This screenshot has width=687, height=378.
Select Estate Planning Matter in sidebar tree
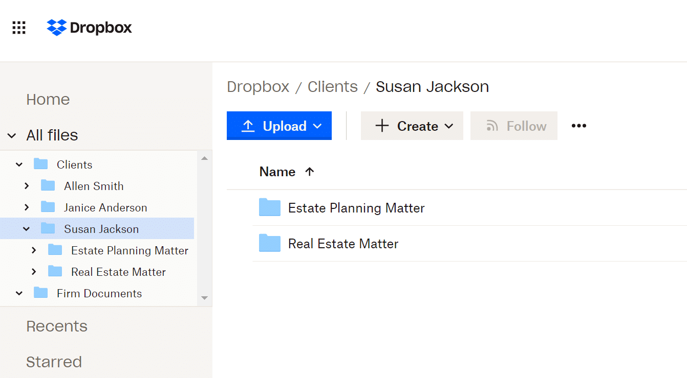click(130, 250)
